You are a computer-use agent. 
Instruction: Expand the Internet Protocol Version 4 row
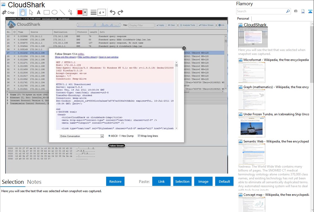point(8,100)
